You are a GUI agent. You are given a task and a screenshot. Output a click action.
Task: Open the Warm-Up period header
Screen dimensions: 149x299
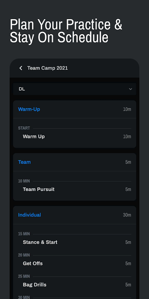(74, 109)
